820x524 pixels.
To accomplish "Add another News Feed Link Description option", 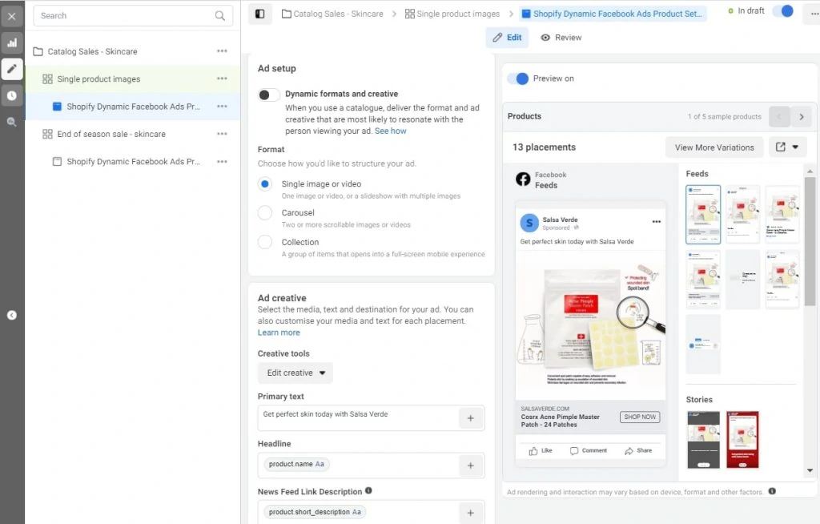I will tap(471, 513).
